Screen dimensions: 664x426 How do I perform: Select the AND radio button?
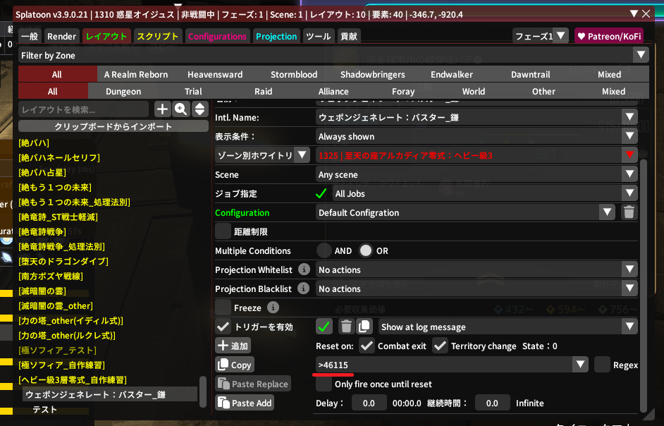coord(324,250)
